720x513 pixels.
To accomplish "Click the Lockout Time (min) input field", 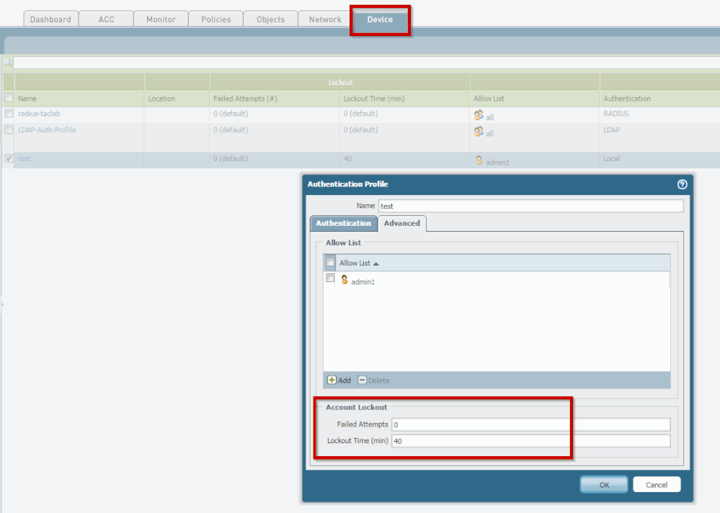I will click(x=531, y=441).
